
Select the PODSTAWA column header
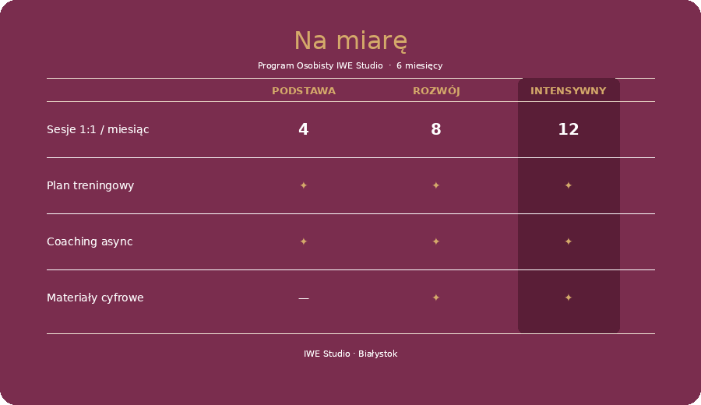click(304, 91)
